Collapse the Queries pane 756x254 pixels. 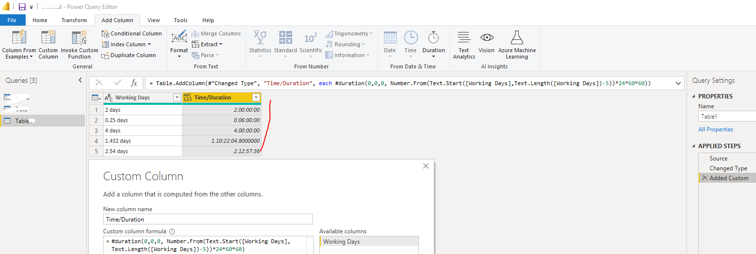point(80,80)
